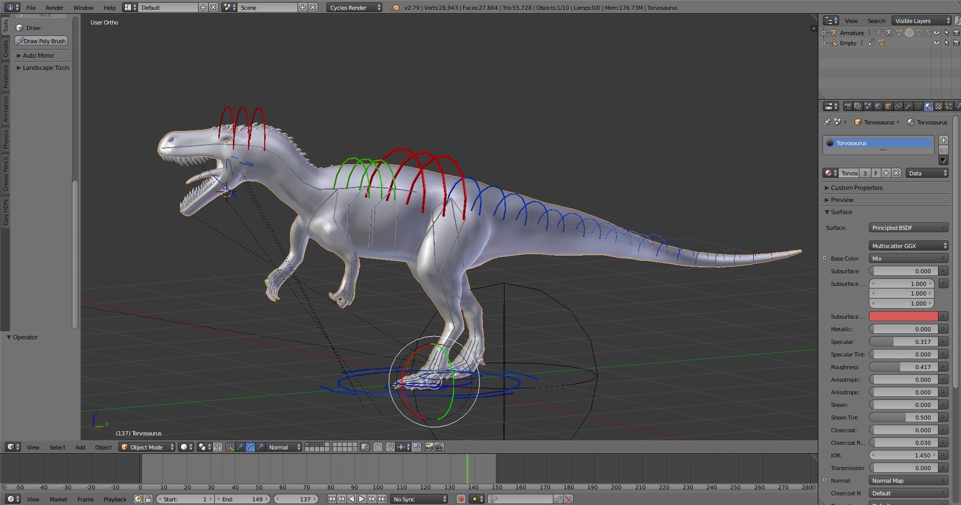Click the Specular slider
The width and height of the screenshot is (961, 505).
click(903, 342)
